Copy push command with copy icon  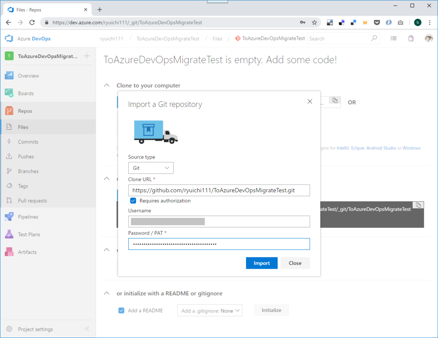pos(418,205)
